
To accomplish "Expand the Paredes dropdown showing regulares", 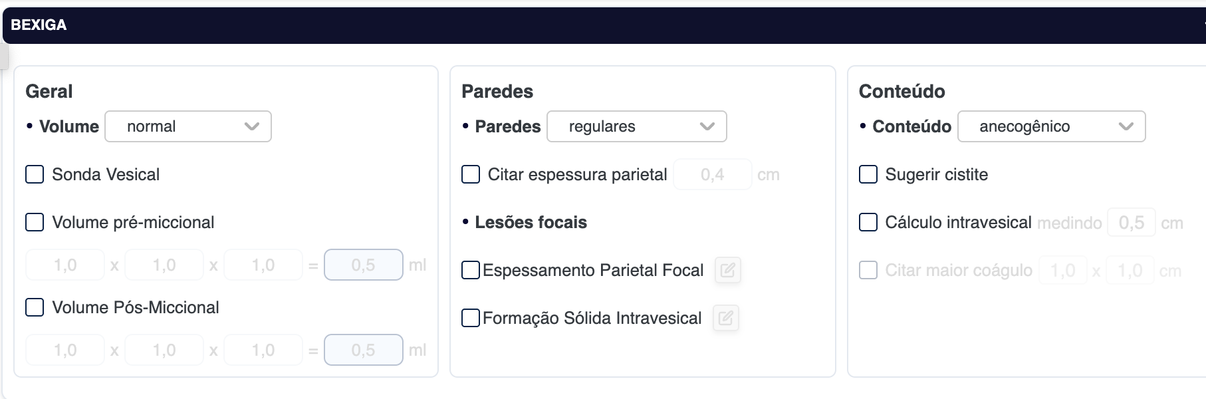I will pyautogui.click(x=636, y=126).
